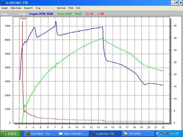The height and width of the screenshot is (137, 183).
Task: Click the Windows Start button
Action: pyautogui.click(x=11, y=134)
